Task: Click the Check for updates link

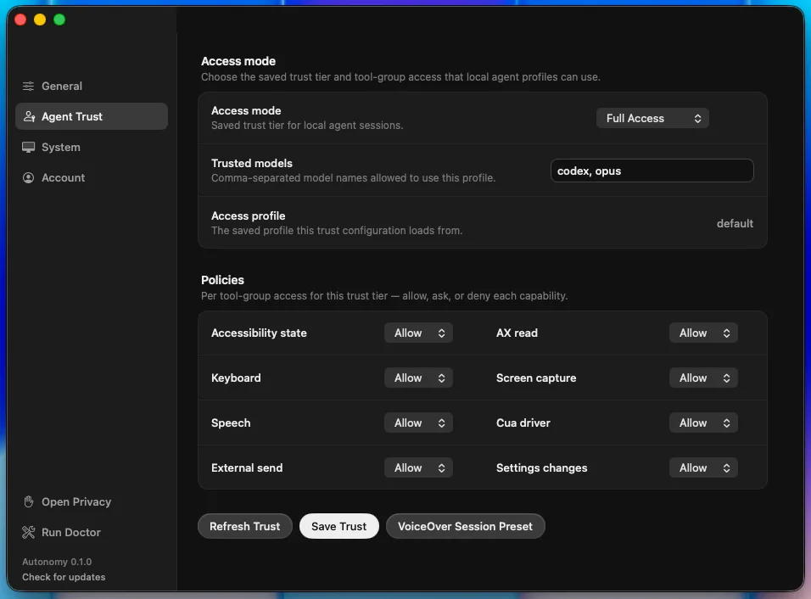Action: pos(64,577)
